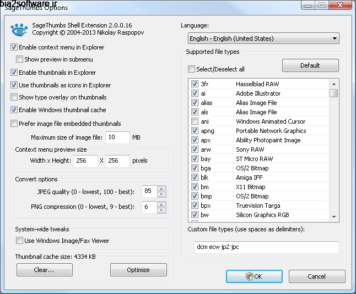This screenshot has height=294, width=356.
Task: Click the minimize window button
Action: 308,5
